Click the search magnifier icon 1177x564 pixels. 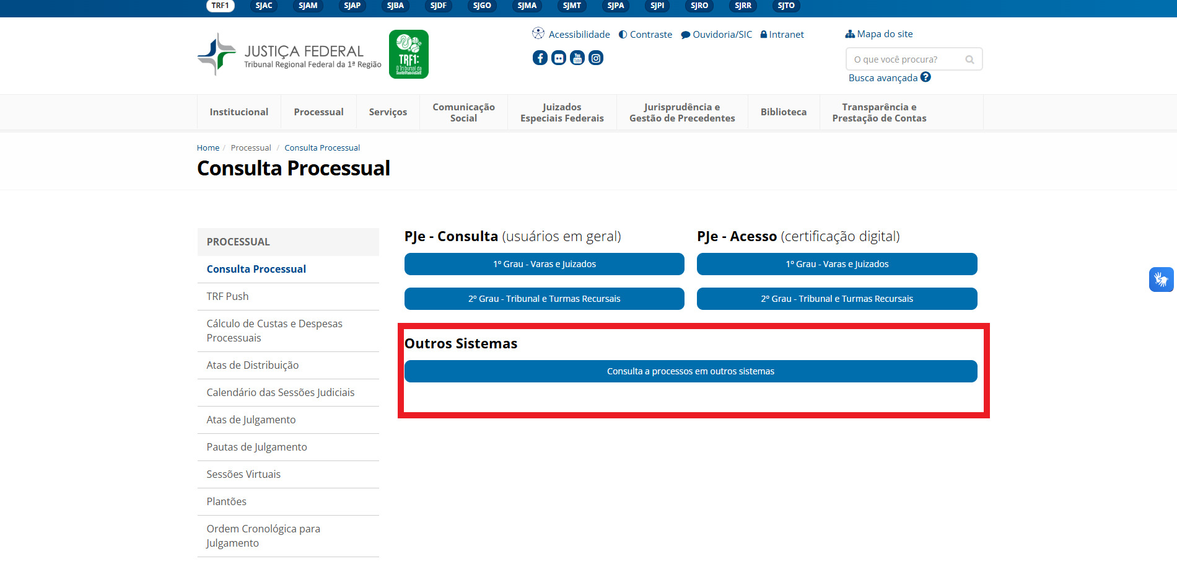tap(969, 59)
